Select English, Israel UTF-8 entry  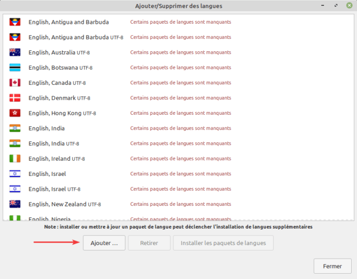178,189
